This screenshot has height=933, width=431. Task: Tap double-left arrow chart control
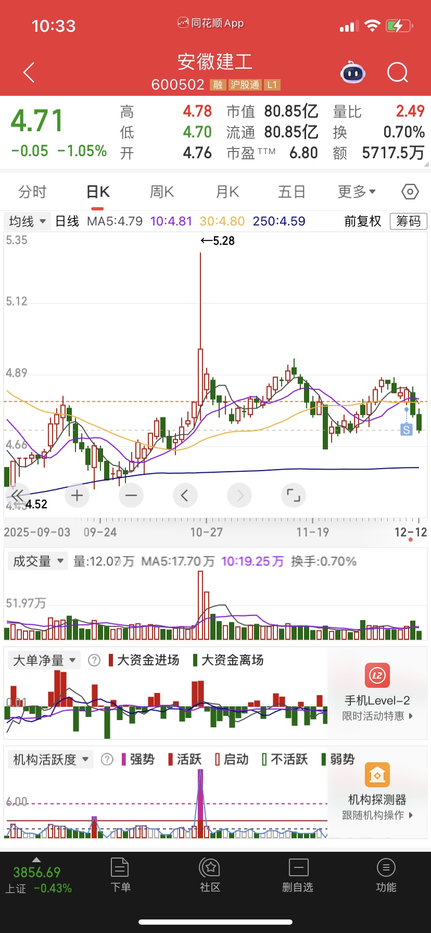[18, 495]
